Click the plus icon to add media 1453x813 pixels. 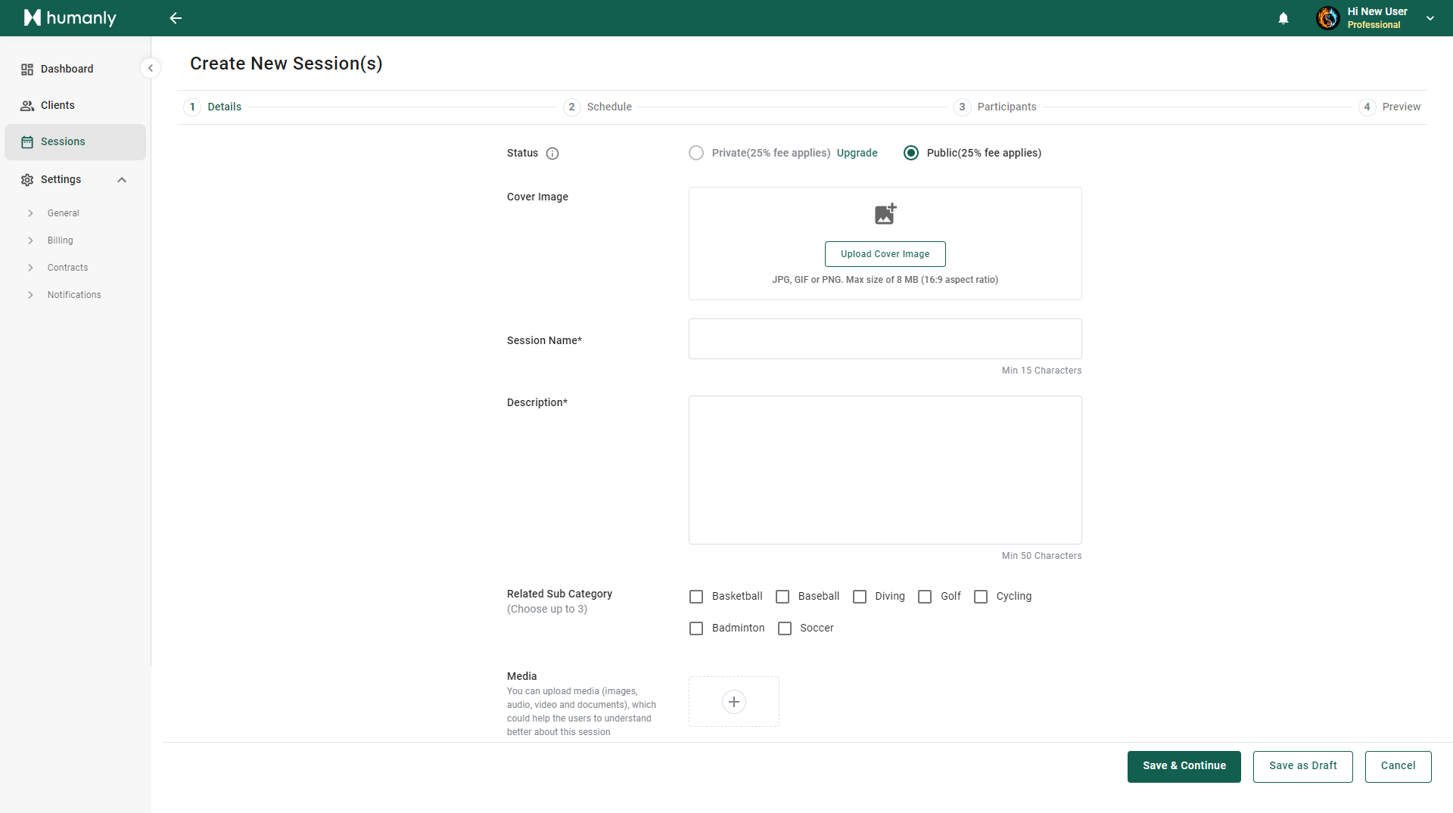coord(734,702)
